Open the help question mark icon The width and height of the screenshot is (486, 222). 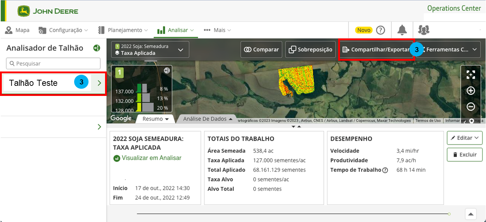[x=380, y=30]
